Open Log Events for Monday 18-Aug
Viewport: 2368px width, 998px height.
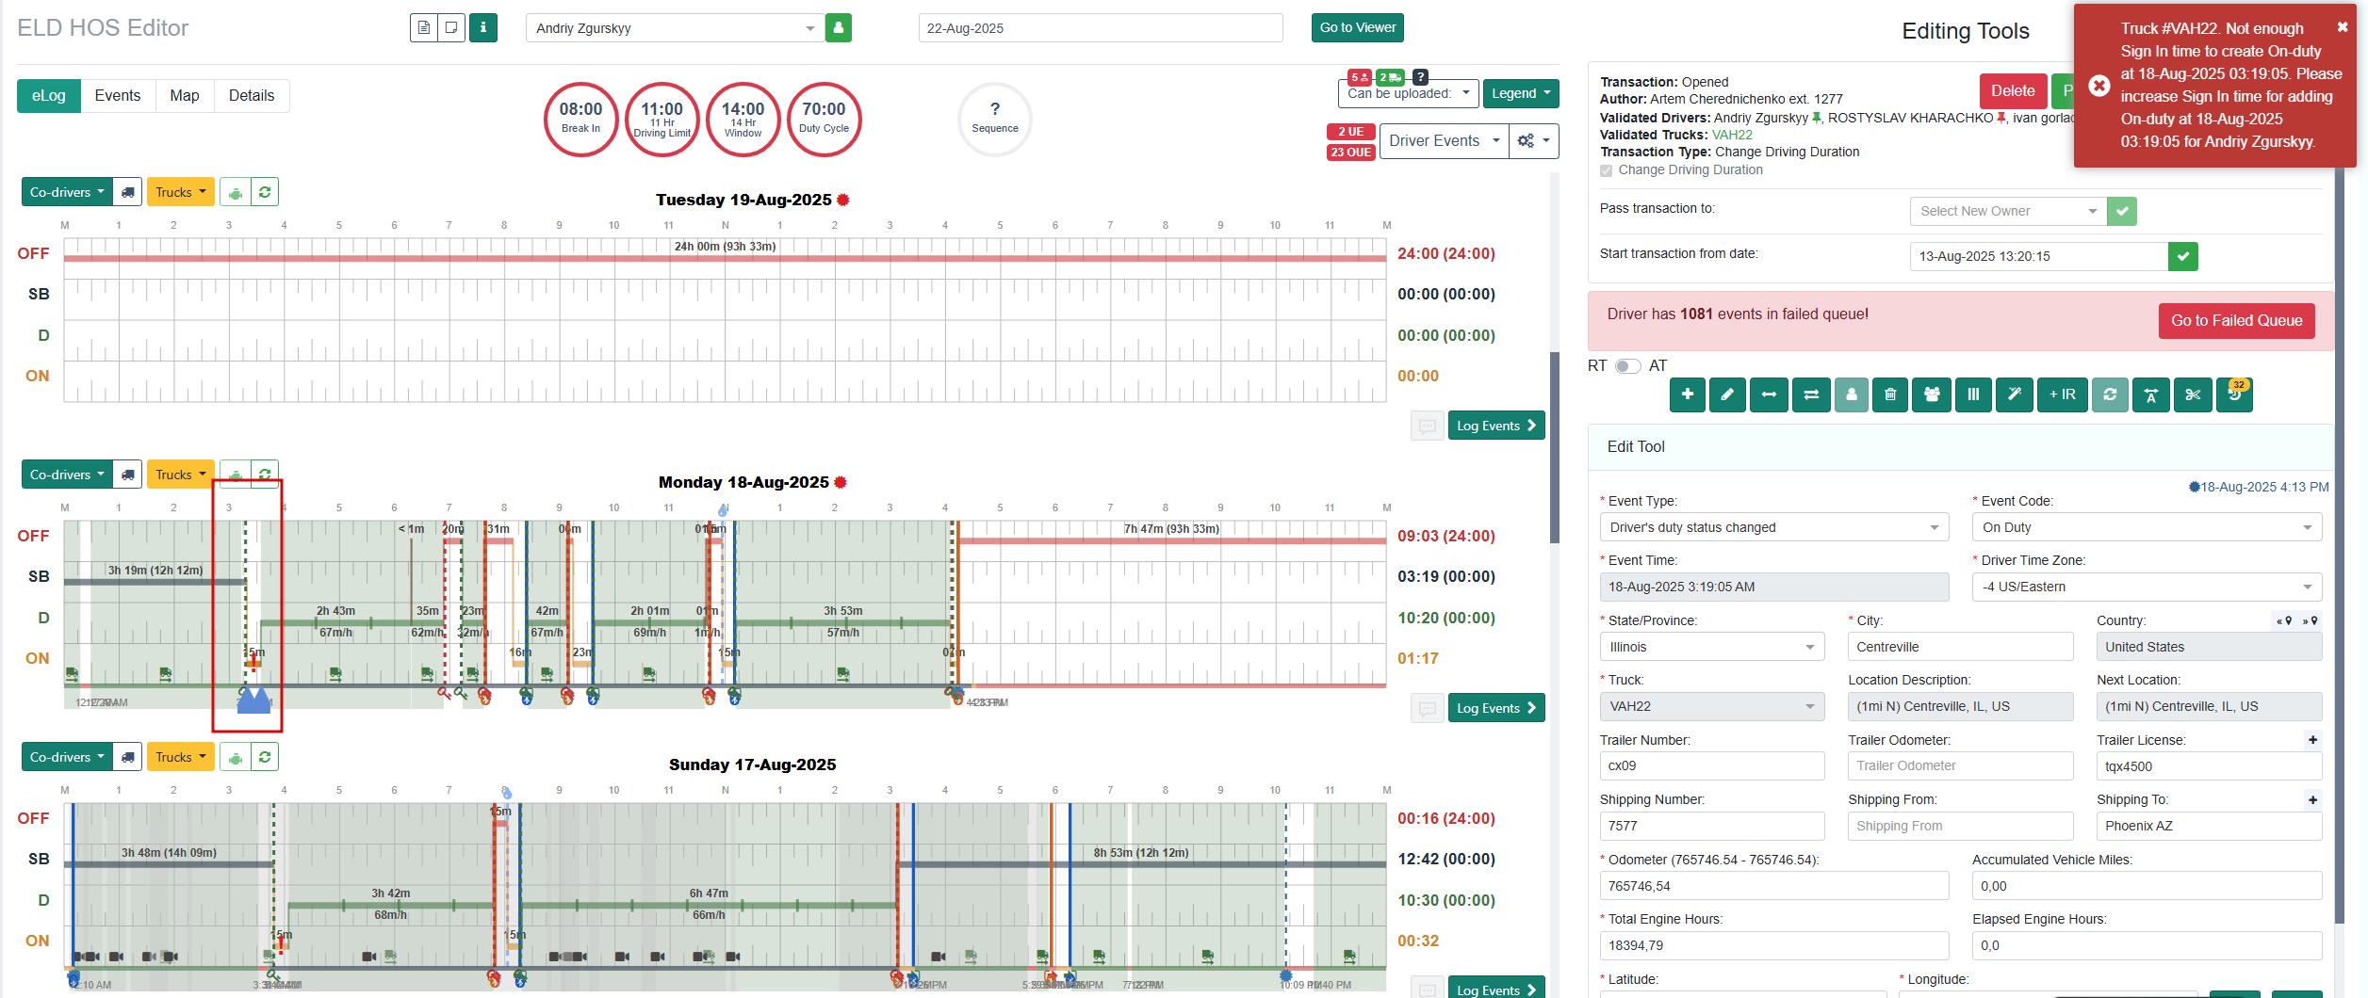point(1495,708)
